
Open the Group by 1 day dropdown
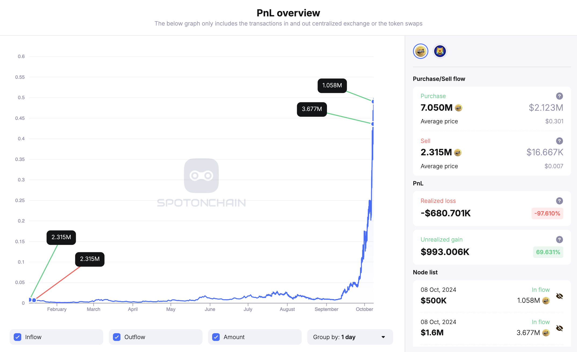pos(350,337)
